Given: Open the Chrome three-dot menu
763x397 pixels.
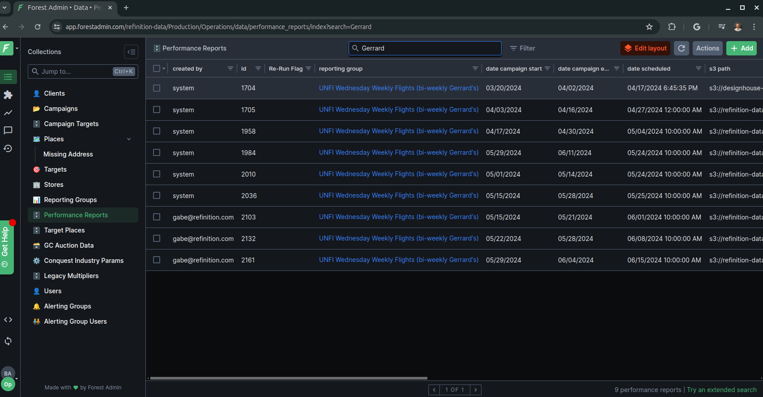Looking at the screenshot, I should 754,27.
